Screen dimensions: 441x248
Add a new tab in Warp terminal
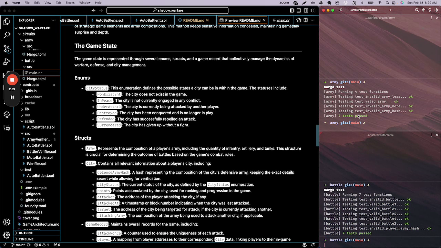(390, 10)
